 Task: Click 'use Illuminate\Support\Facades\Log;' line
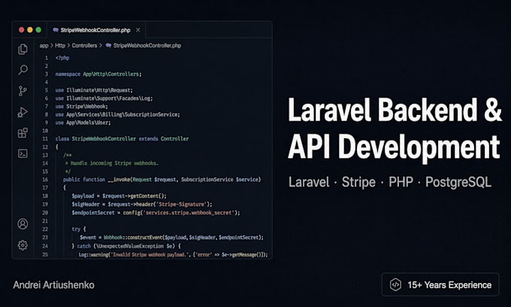104,98
